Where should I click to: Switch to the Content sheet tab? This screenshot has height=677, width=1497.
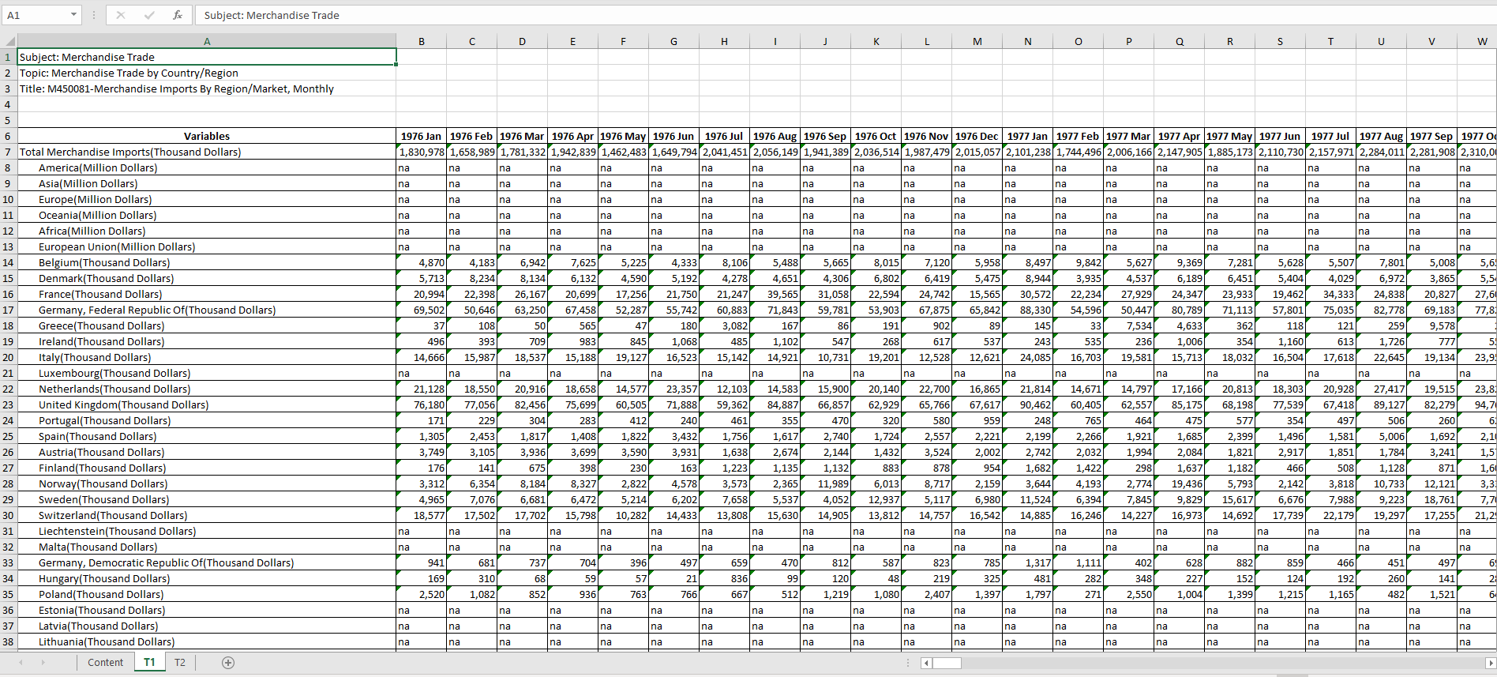point(105,663)
